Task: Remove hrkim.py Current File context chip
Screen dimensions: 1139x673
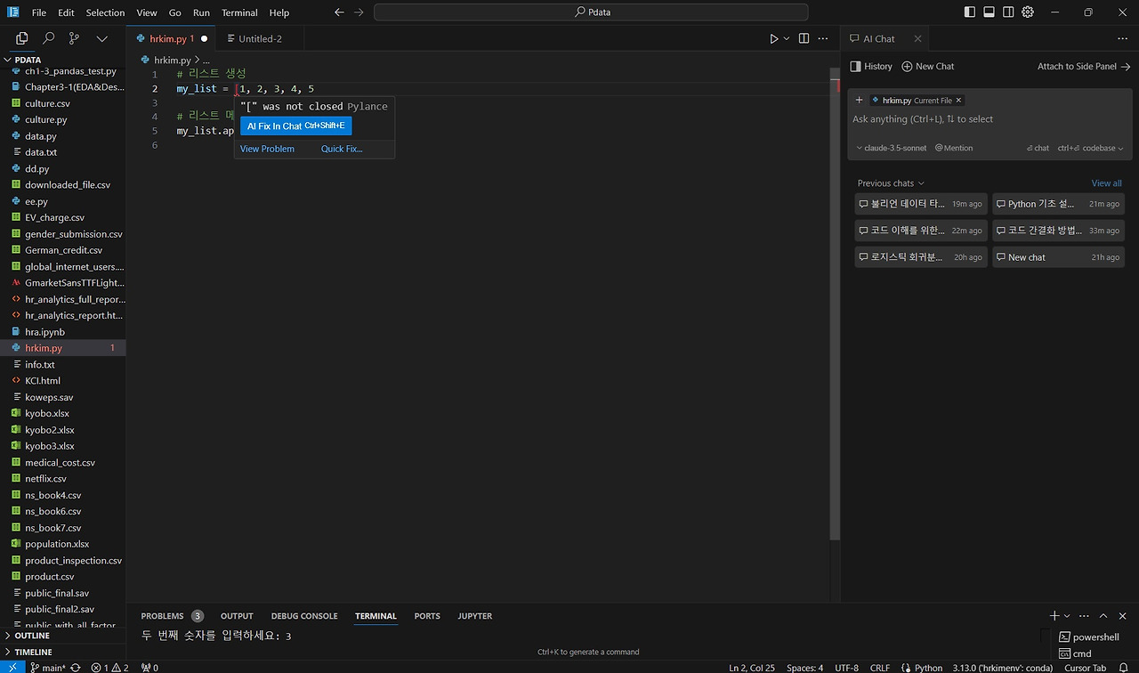Action: [958, 101]
